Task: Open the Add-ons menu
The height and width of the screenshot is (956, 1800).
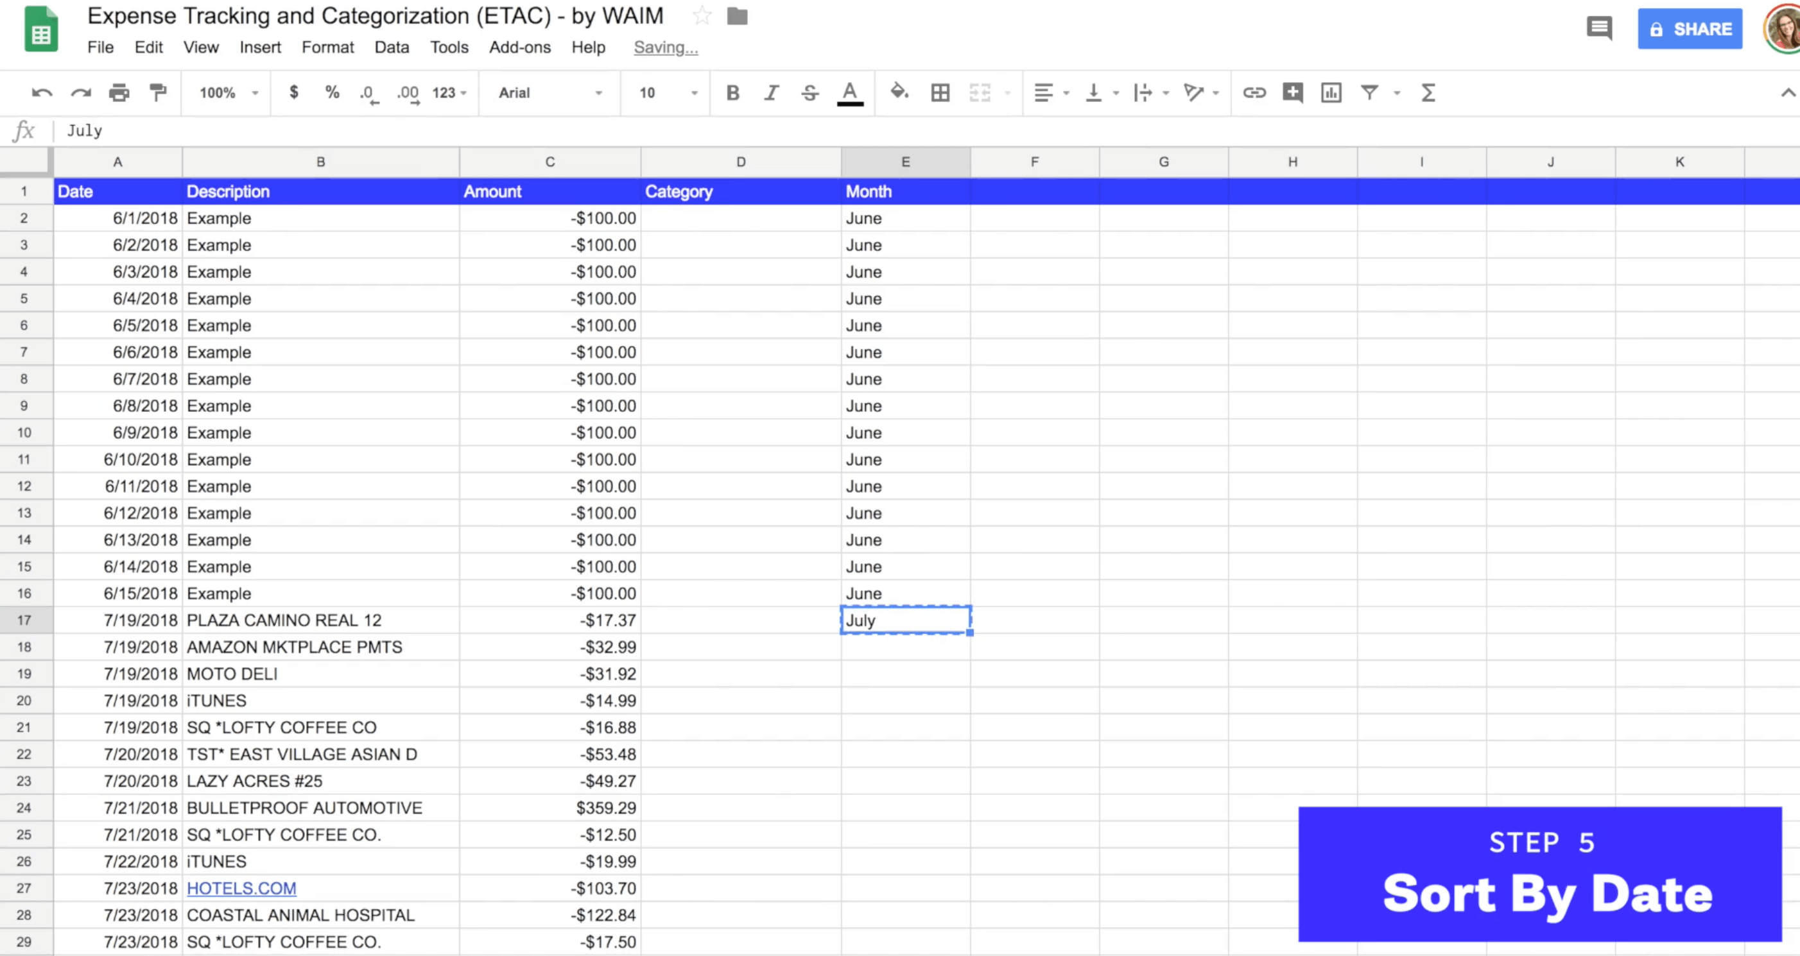Action: [519, 47]
